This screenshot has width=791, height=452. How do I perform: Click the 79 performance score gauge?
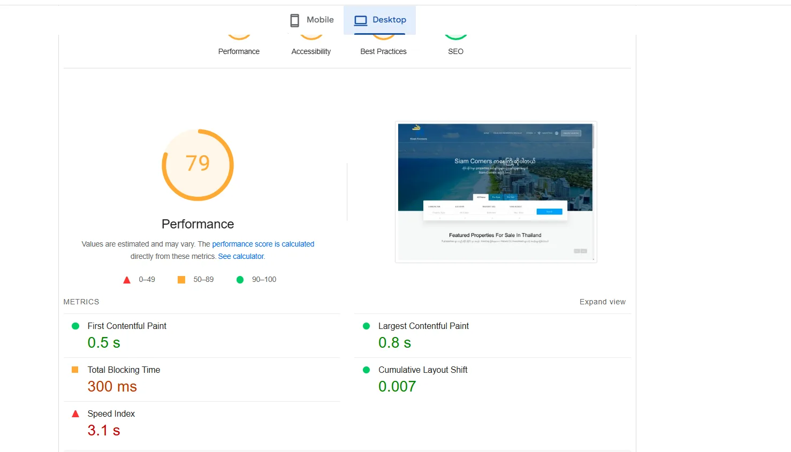pyautogui.click(x=198, y=165)
